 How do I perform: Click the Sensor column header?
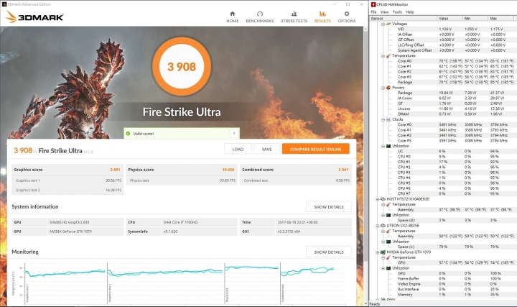click(x=403, y=19)
